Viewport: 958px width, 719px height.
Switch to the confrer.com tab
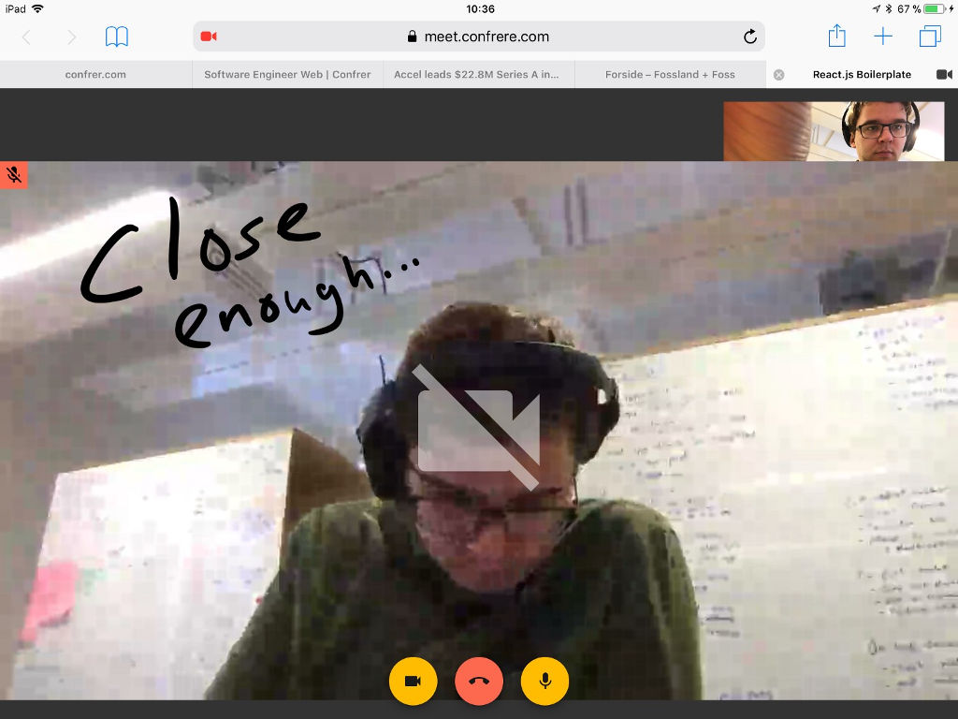tap(96, 75)
